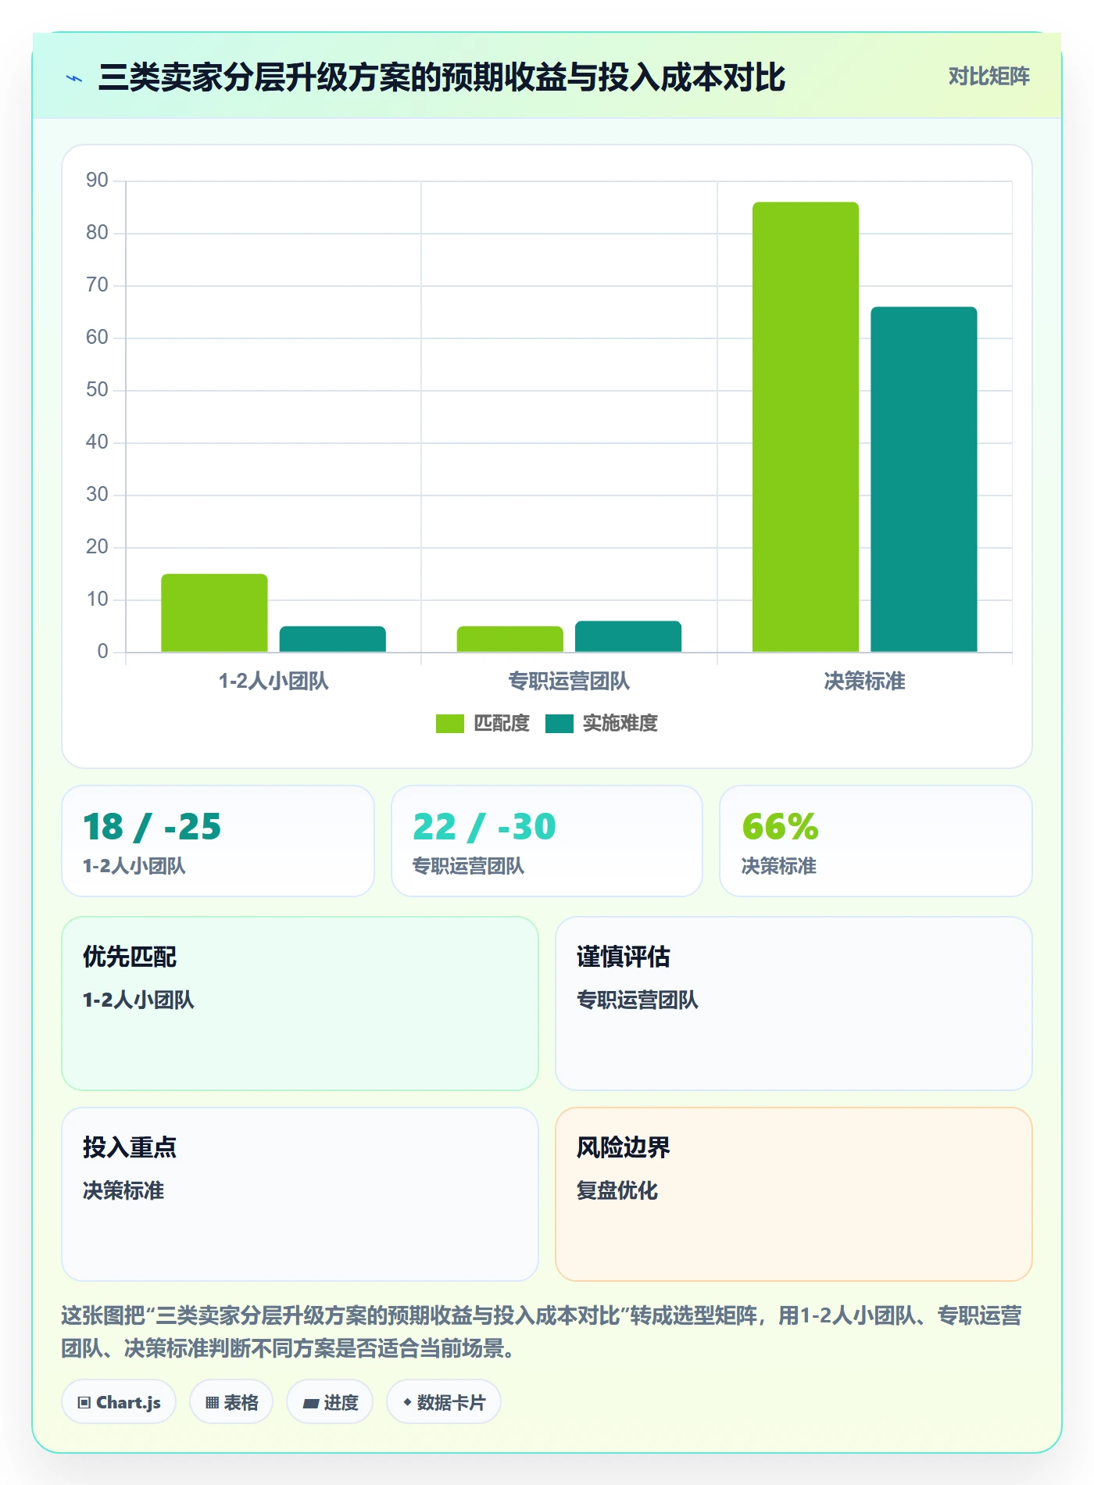Click the bar icon in 进度 chip
Image resolution: width=1094 pixels, height=1485 pixels.
pos(311,1404)
